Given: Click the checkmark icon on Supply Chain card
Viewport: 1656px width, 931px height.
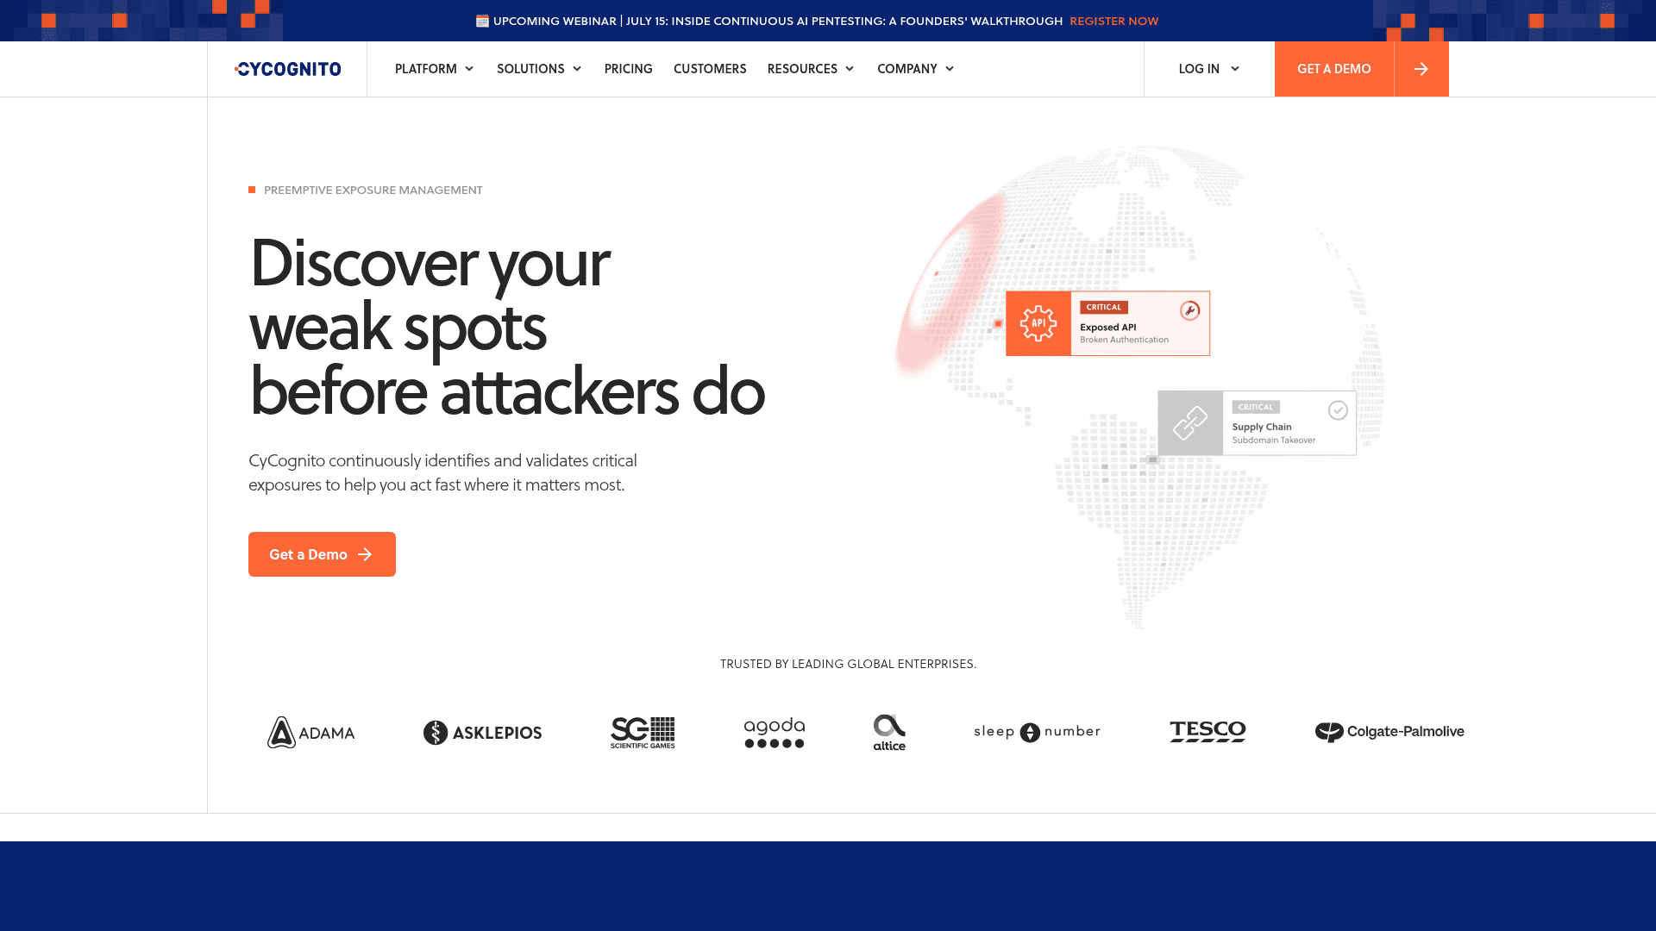Looking at the screenshot, I should pyautogui.click(x=1338, y=410).
